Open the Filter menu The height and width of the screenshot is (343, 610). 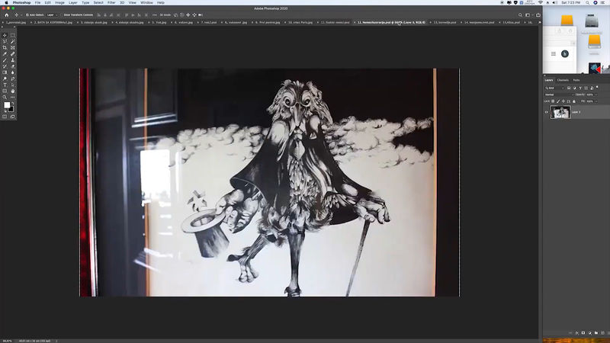(111, 2)
